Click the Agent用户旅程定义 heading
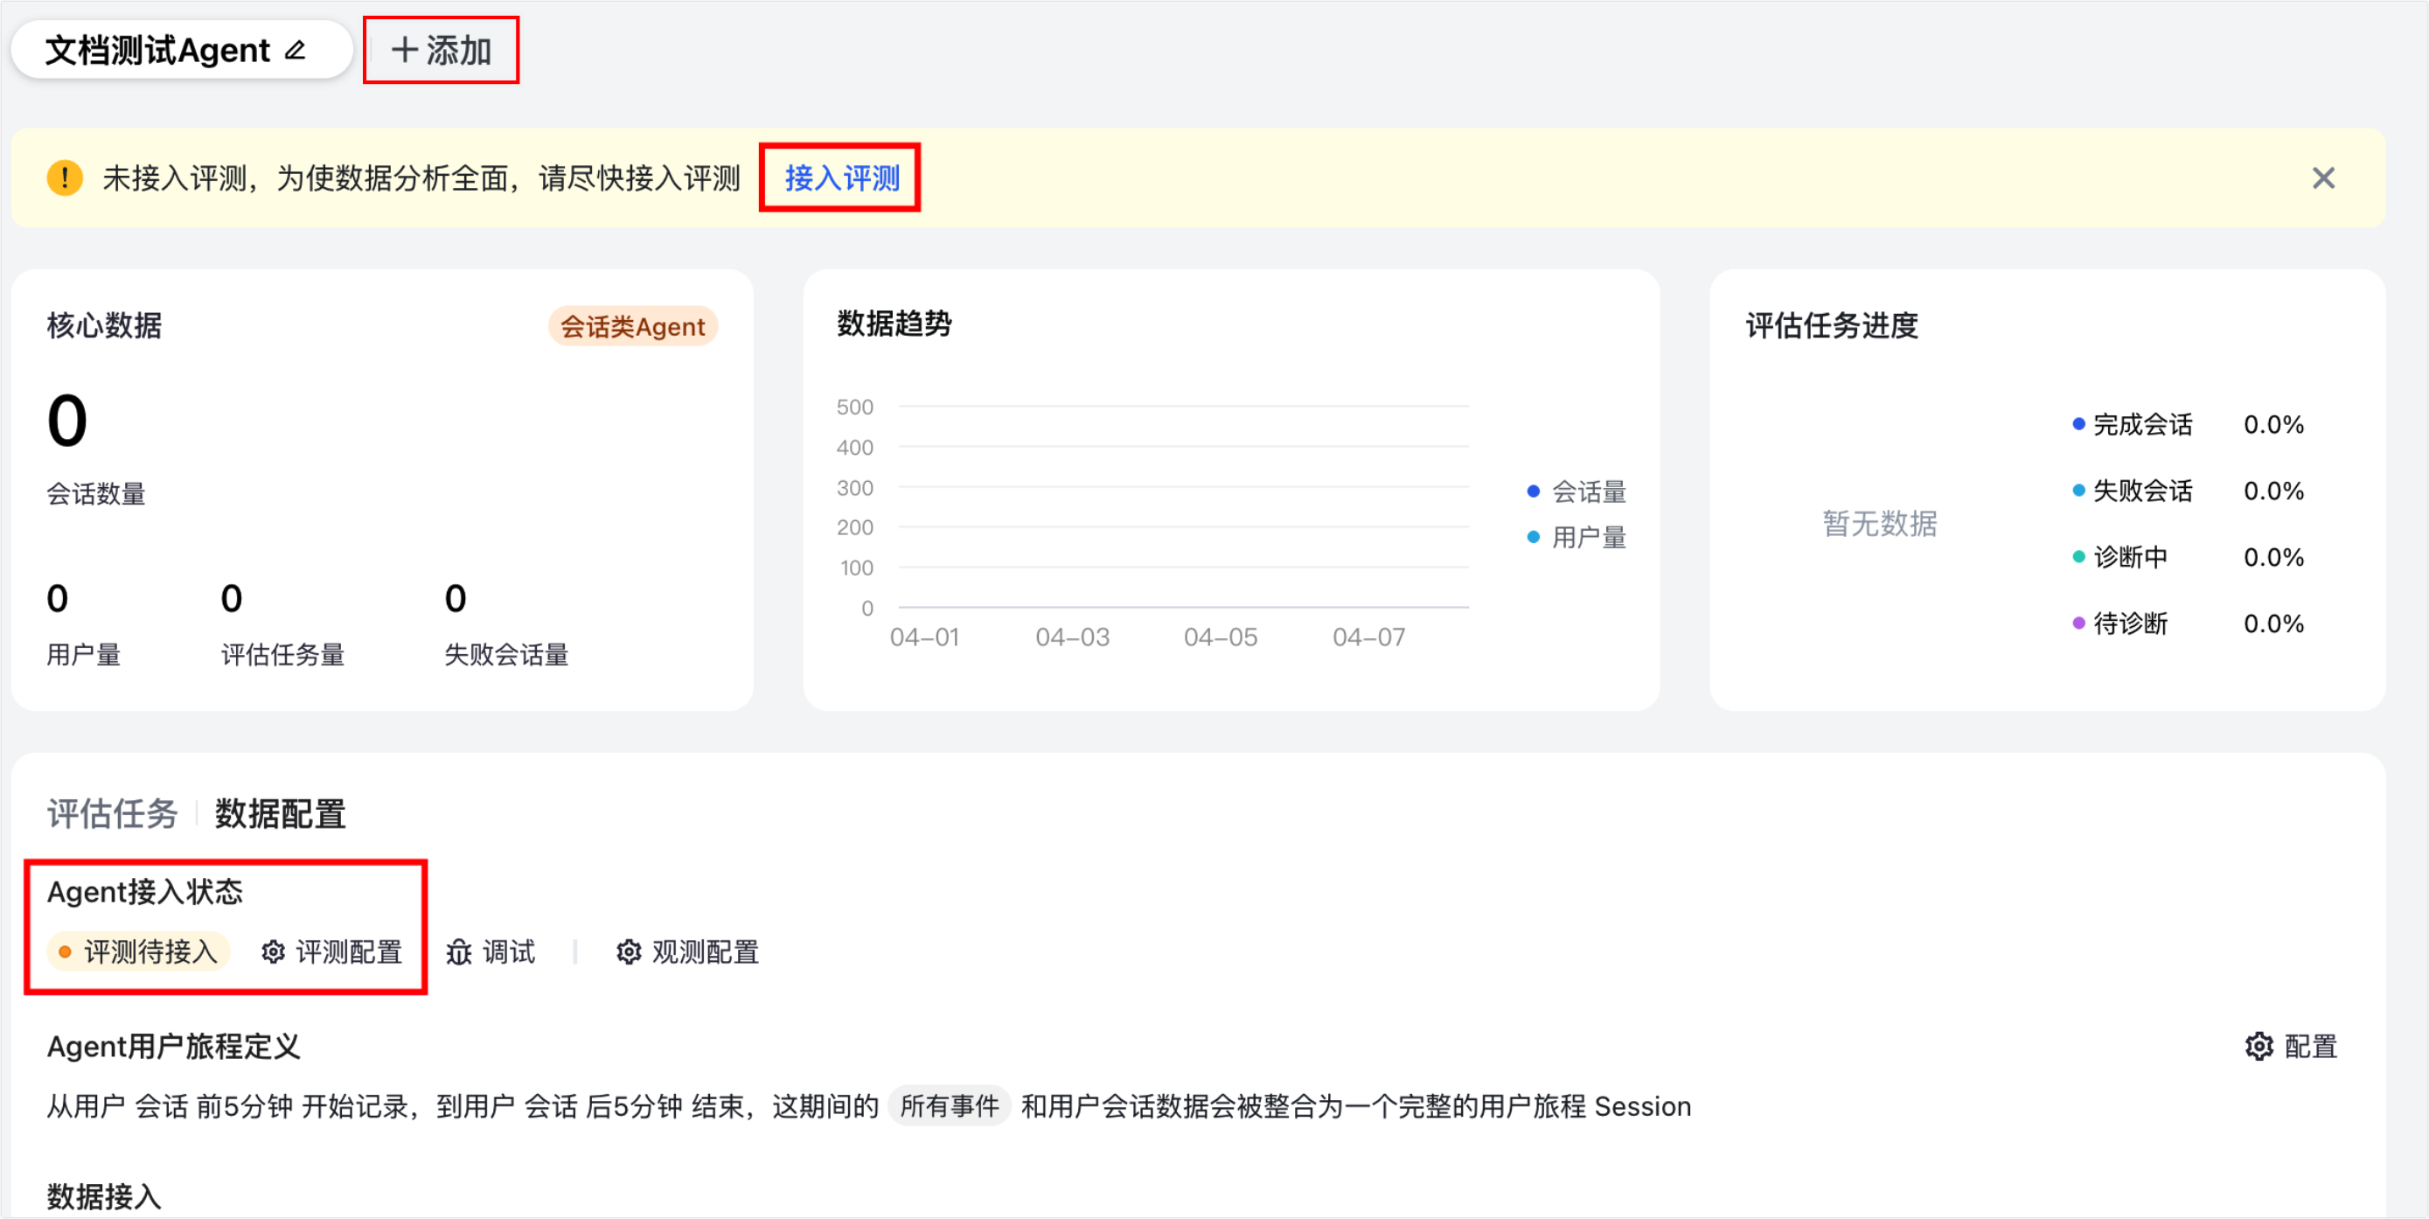Screen dimensions: 2429x1219 [x=173, y=1047]
